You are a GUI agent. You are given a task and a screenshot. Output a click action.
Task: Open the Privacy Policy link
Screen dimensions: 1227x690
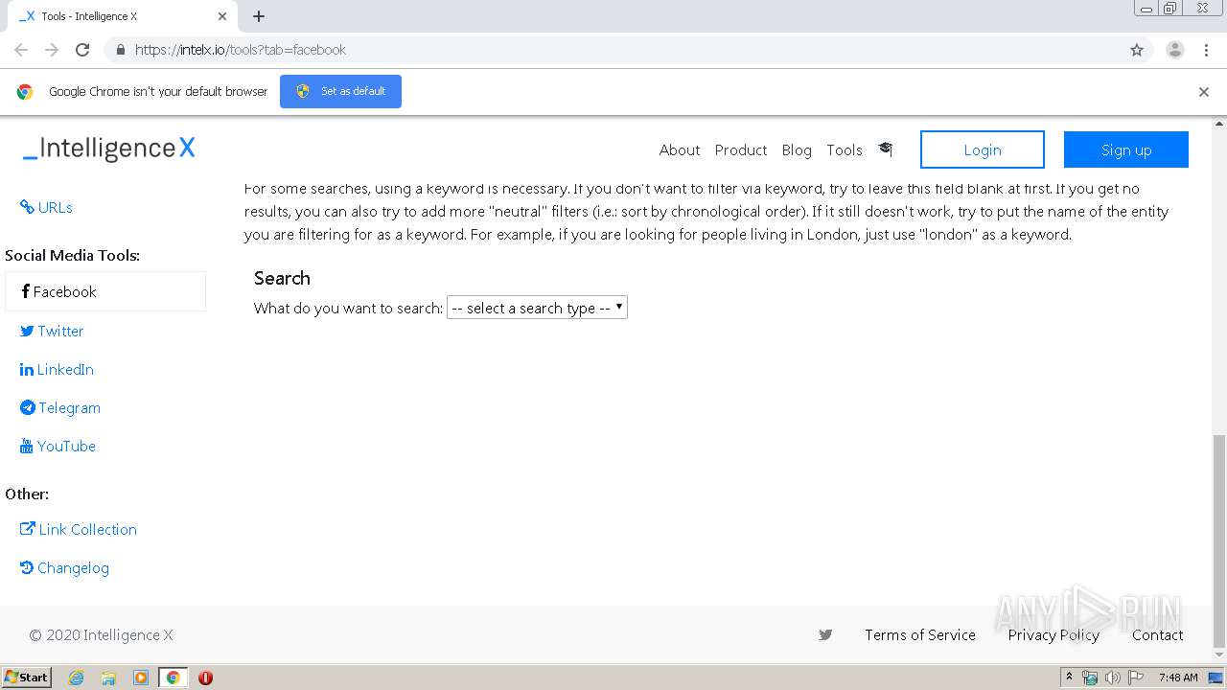click(x=1053, y=634)
